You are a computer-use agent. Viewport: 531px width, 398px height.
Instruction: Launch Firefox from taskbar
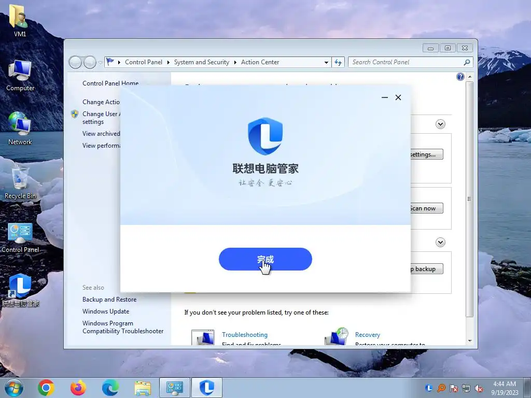pos(78,388)
